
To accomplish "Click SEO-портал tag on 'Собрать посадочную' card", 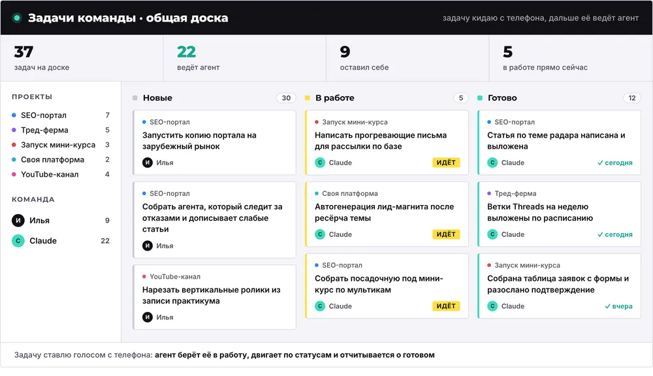I will tap(338, 265).
